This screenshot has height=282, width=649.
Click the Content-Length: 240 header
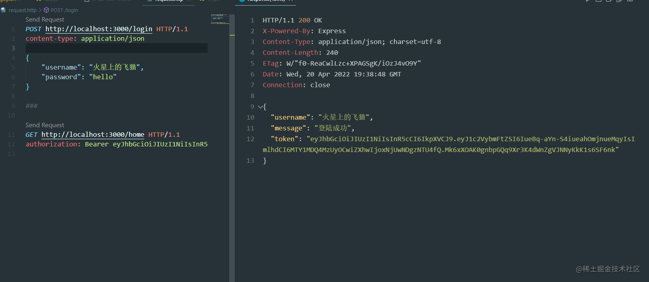pyautogui.click(x=300, y=53)
